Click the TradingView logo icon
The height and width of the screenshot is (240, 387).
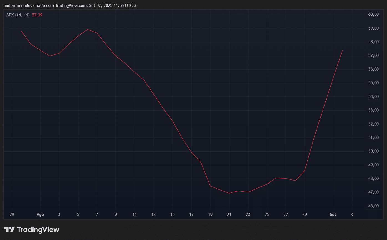[9, 229]
